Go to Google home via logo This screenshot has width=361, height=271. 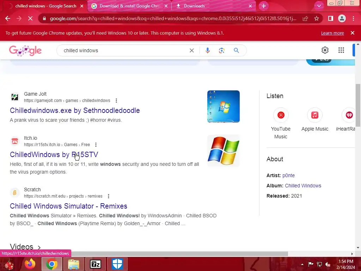[x=25, y=50]
